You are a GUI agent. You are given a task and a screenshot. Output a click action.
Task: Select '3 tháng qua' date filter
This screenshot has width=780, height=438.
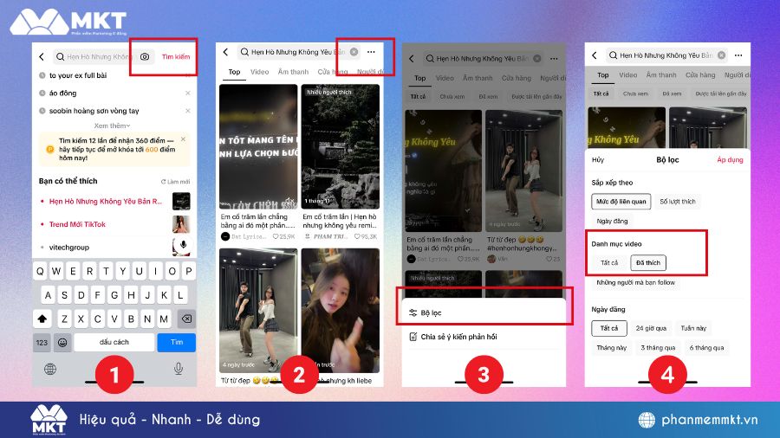[x=658, y=348]
